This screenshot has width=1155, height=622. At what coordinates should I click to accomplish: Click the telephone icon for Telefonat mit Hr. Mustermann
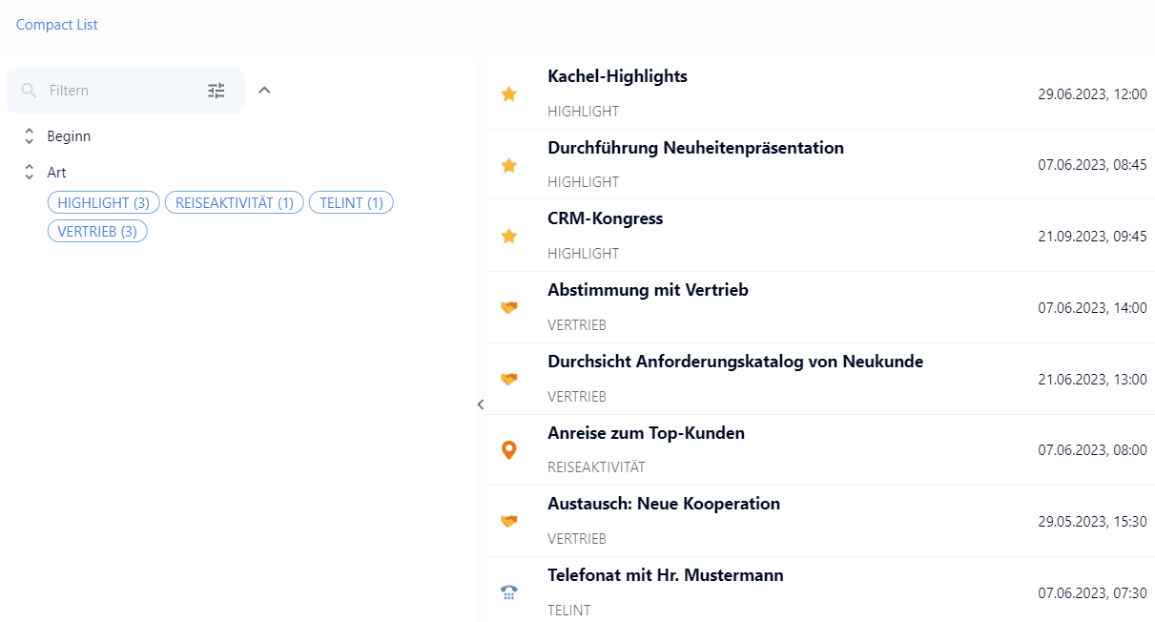[x=509, y=592]
